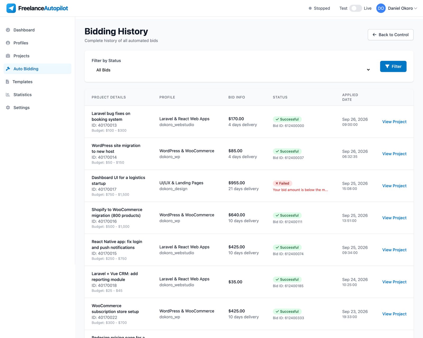
Task: Click the Statistics chart icon in sidebar
Action: [8, 95]
